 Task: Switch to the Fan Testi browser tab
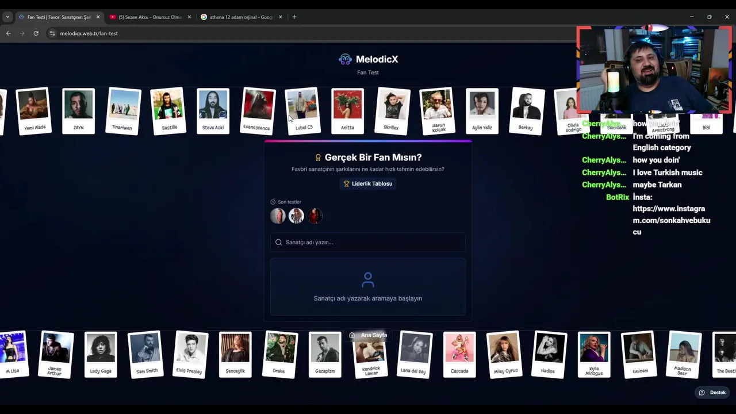59,17
